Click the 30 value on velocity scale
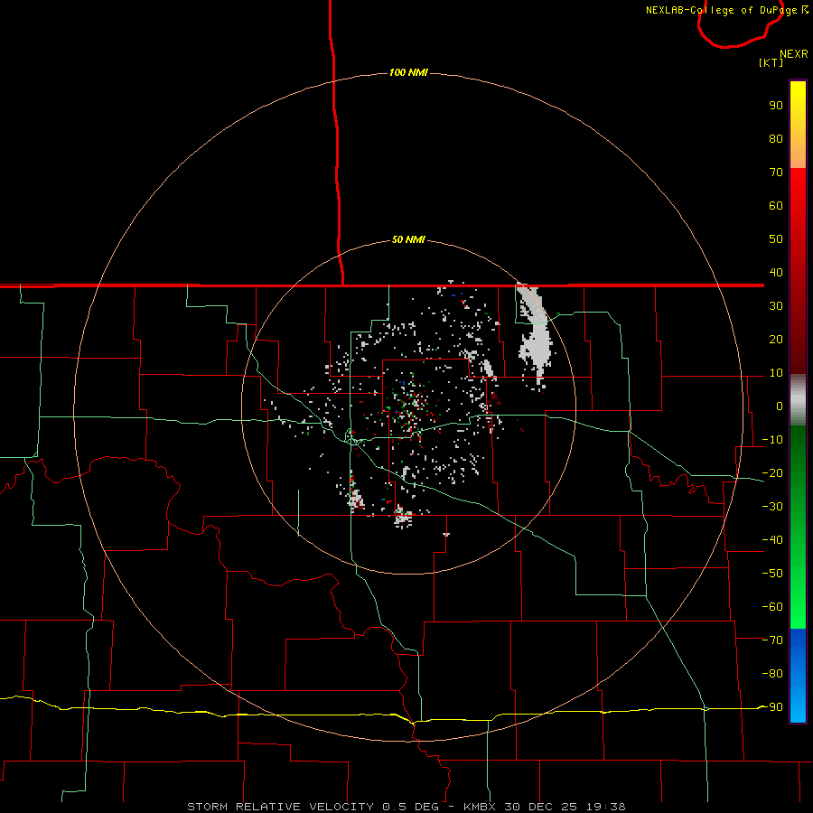The width and height of the screenshot is (813, 813). 776,306
